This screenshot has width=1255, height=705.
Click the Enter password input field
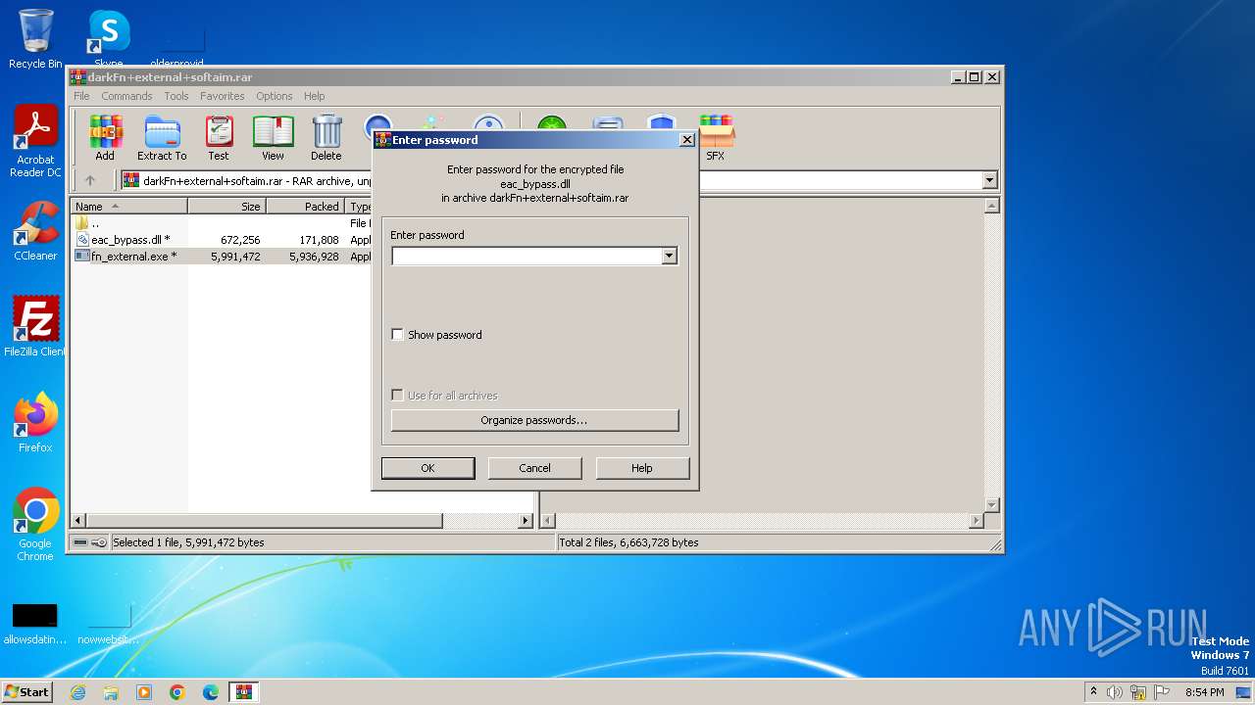point(527,256)
